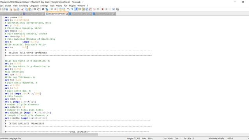This screenshot has width=249, height=140.
Task: Click the 'set nElePile' code line
Action: pos(15,107)
